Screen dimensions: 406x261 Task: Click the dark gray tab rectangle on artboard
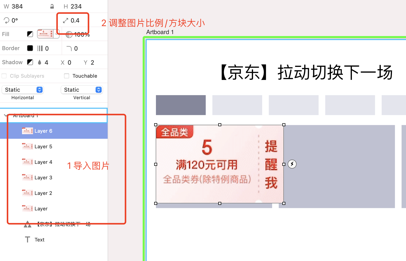click(x=181, y=105)
